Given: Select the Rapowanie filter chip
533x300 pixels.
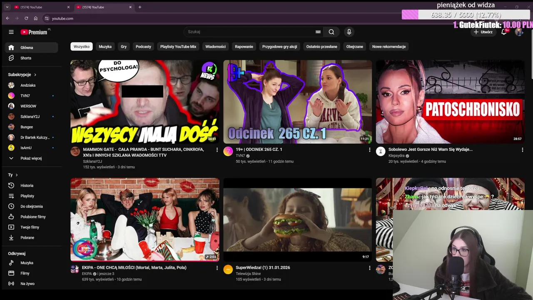Looking at the screenshot, I should point(244,47).
